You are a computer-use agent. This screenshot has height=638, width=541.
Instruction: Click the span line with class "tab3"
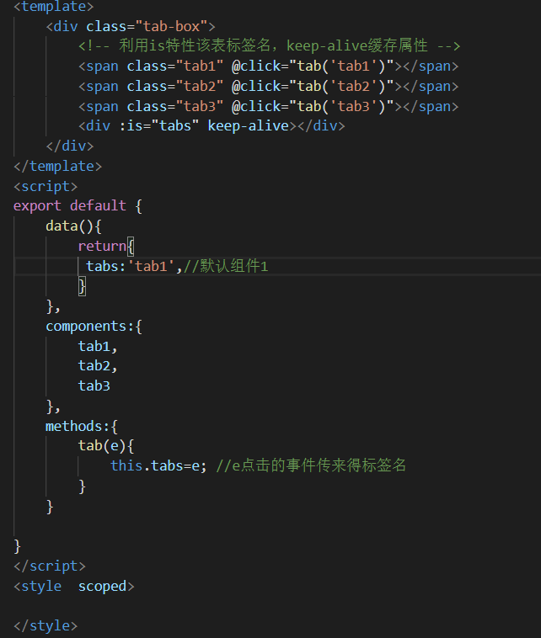click(268, 106)
